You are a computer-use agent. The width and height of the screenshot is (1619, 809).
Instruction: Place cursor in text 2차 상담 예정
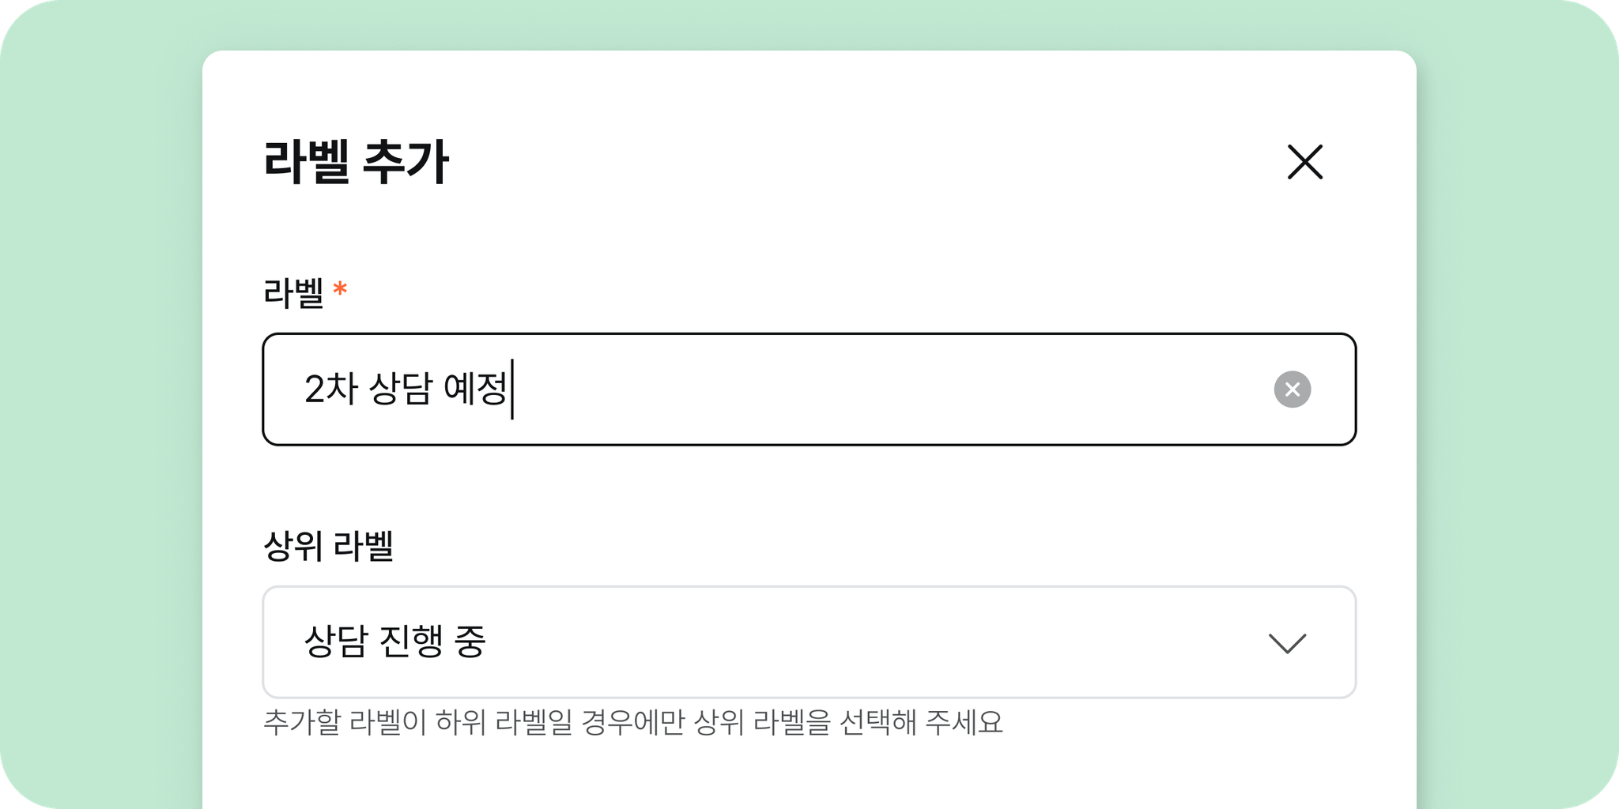point(406,389)
